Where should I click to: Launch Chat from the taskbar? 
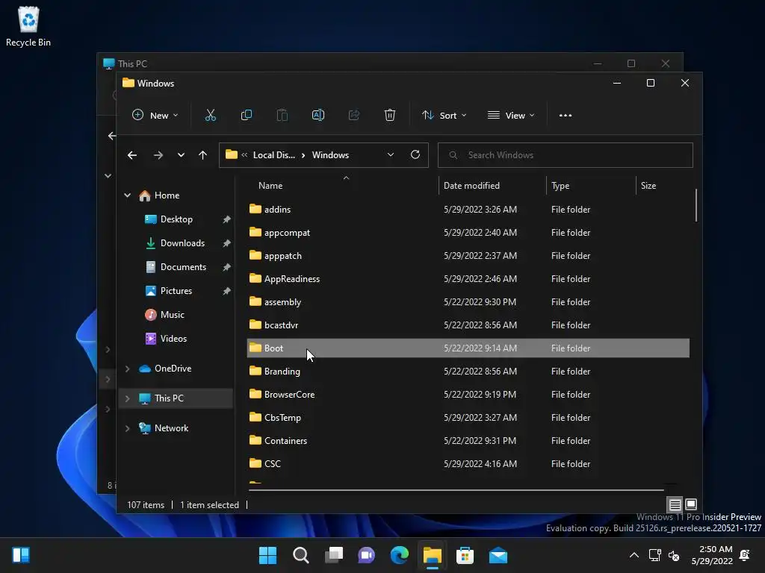coord(366,555)
